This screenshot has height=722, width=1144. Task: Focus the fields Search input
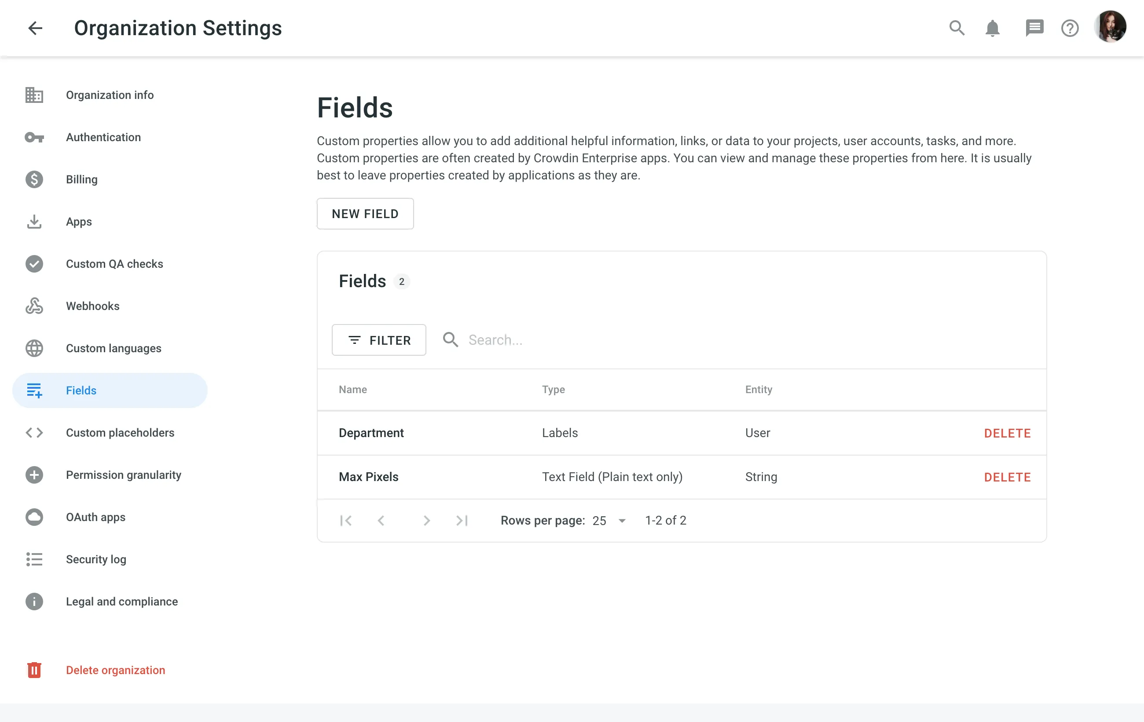coord(570,340)
